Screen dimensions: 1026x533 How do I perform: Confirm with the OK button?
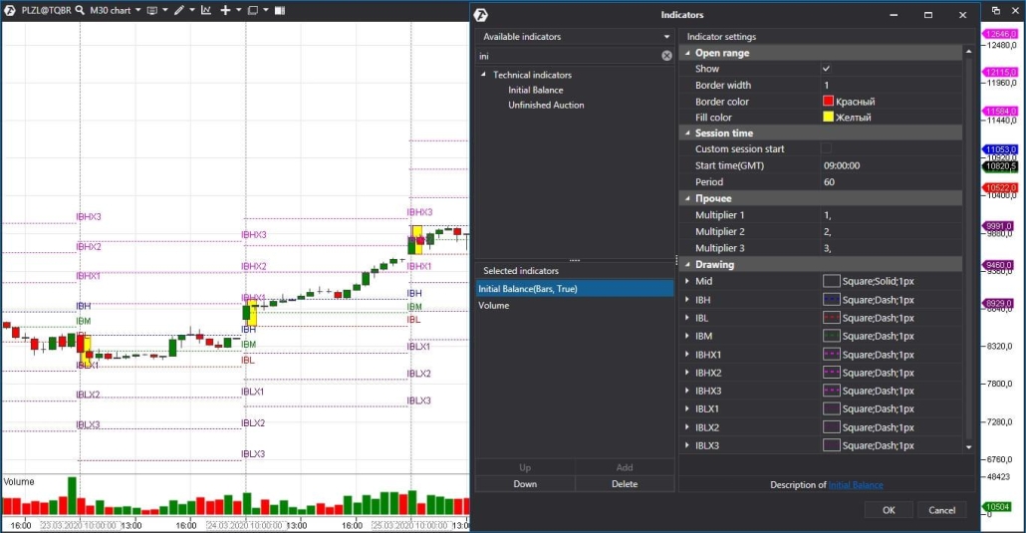coord(889,510)
